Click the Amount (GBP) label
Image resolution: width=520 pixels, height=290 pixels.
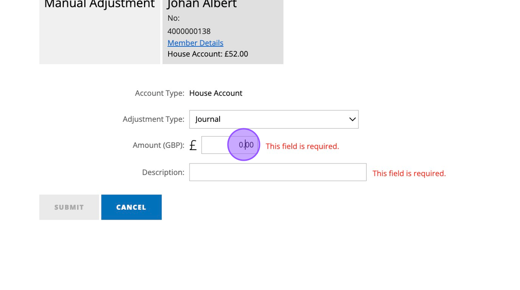pyautogui.click(x=158, y=145)
